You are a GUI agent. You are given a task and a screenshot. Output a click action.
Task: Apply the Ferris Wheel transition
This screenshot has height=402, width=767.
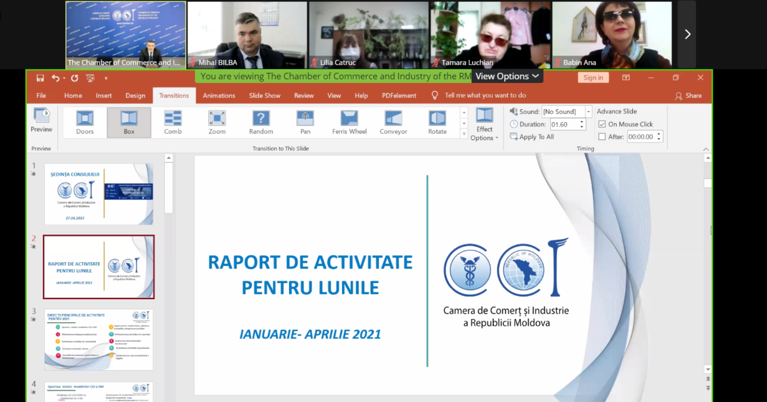click(350, 123)
